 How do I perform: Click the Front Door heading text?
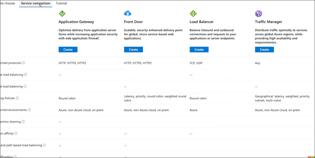(x=133, y=22)
